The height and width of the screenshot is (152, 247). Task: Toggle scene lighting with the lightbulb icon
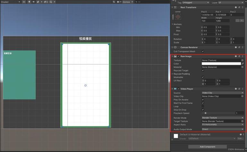click(x=29, y=2)
